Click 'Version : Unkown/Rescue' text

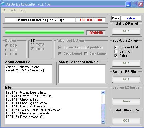(x=23, y=67)
